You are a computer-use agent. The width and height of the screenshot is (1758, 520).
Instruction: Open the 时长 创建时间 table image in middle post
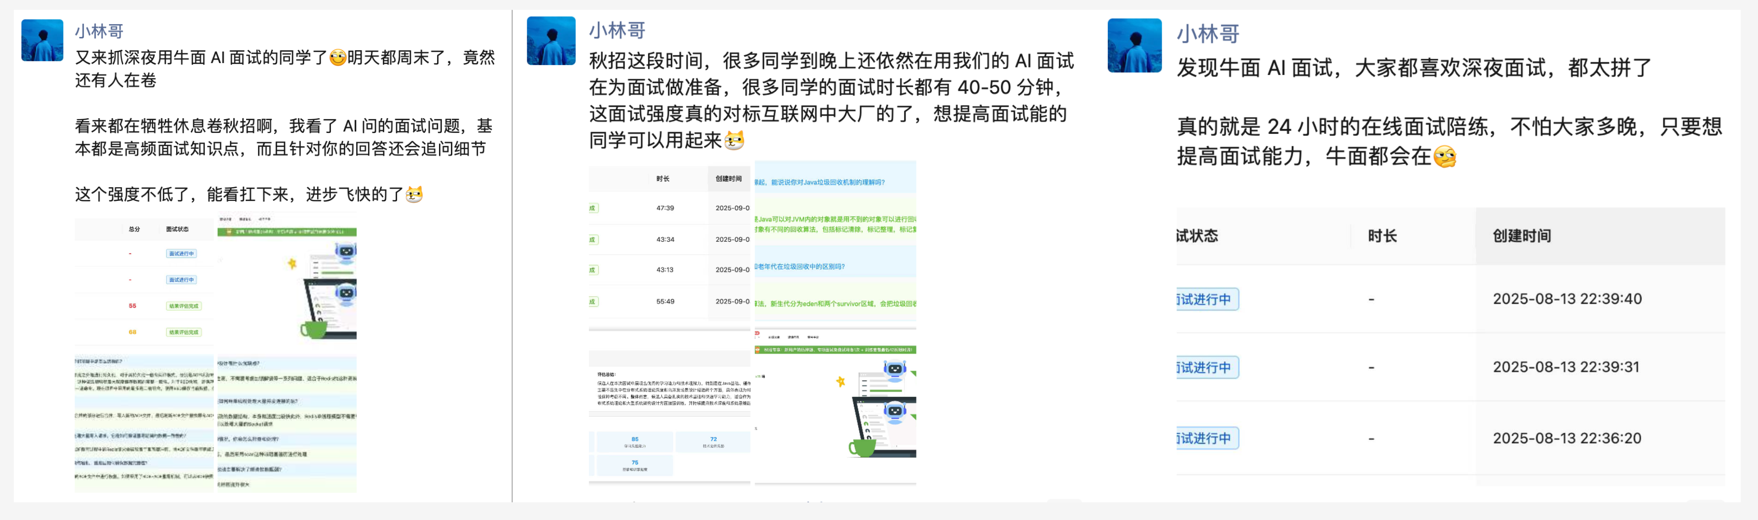coord(669,242)
